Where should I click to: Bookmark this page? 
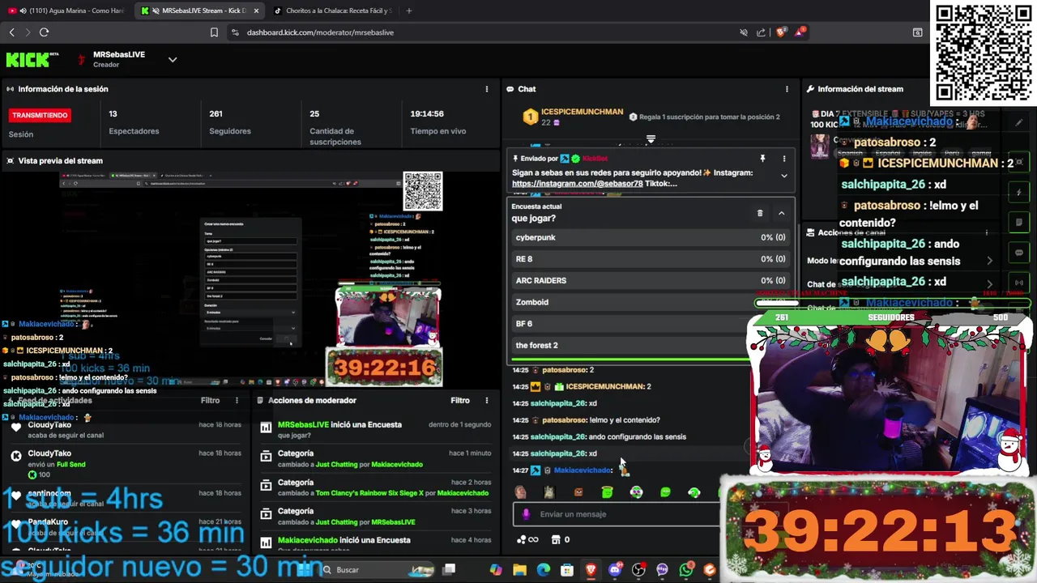[x=214, y=32]
